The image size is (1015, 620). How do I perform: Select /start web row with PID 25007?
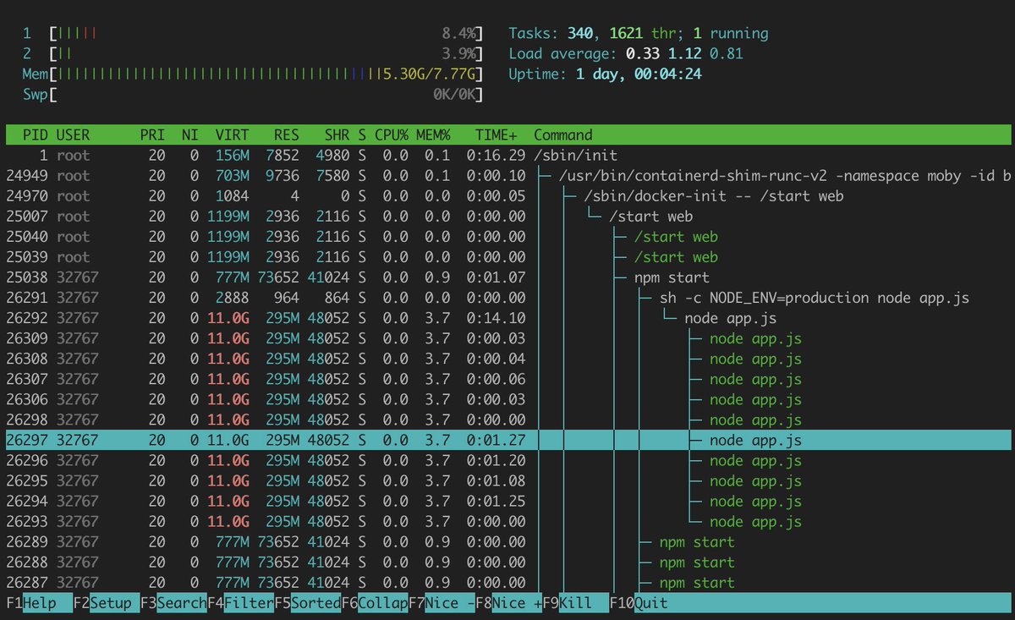click(508, 217)
